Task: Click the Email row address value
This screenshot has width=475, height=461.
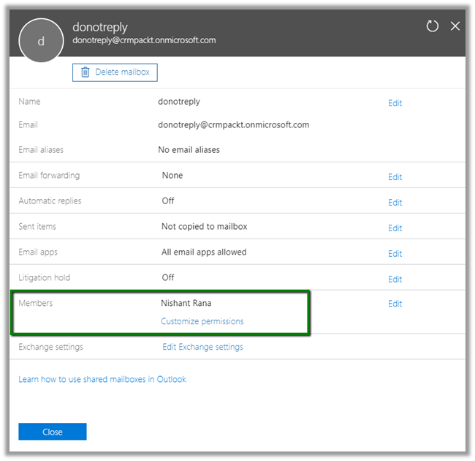Action: point(233,125)
